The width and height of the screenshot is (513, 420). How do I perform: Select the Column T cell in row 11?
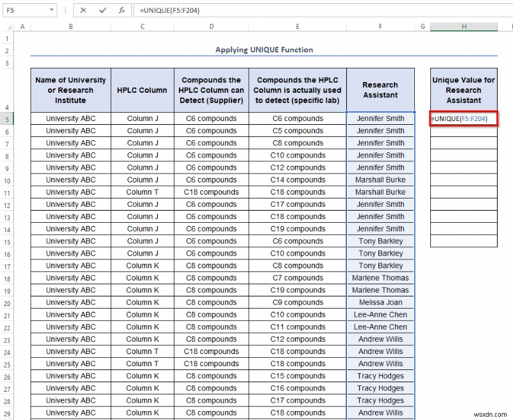tap(142, 192)
